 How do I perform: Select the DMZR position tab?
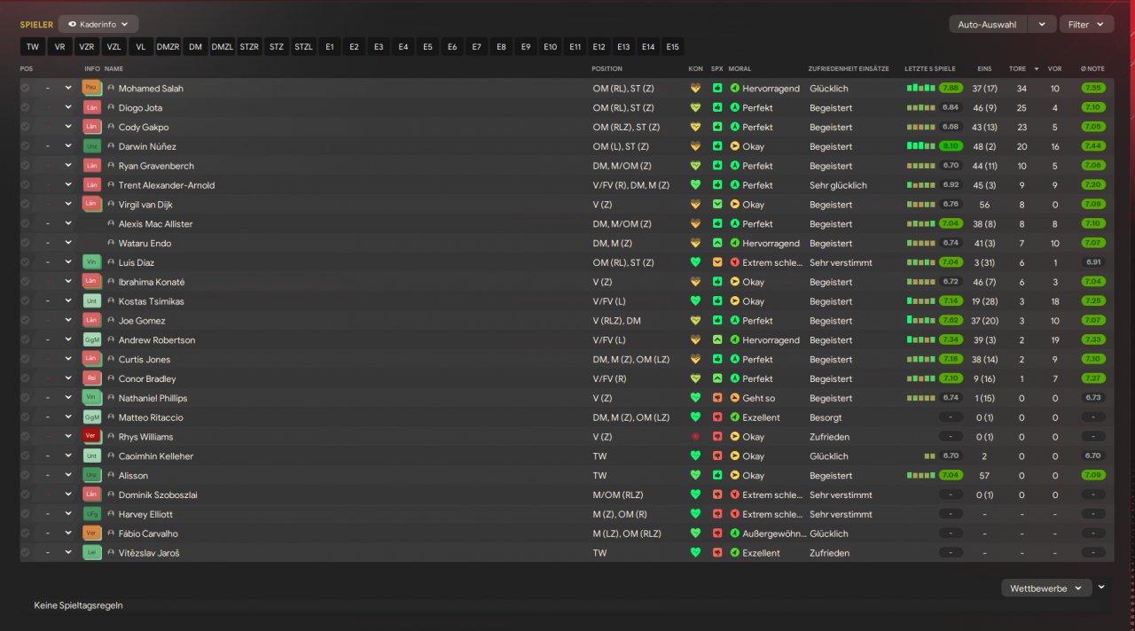coord(168,47)
